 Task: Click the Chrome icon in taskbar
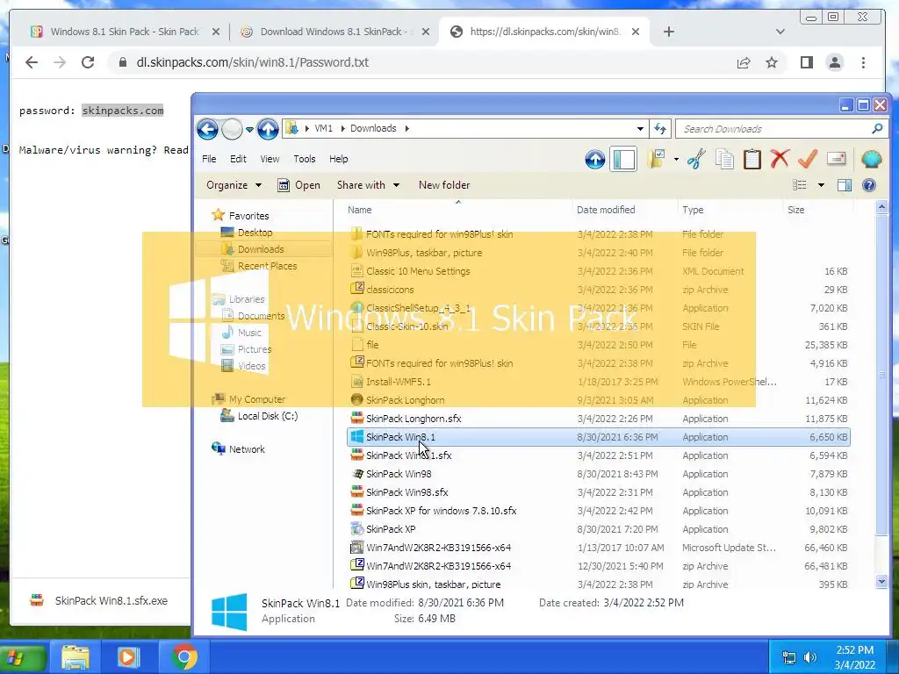point(184,657)
